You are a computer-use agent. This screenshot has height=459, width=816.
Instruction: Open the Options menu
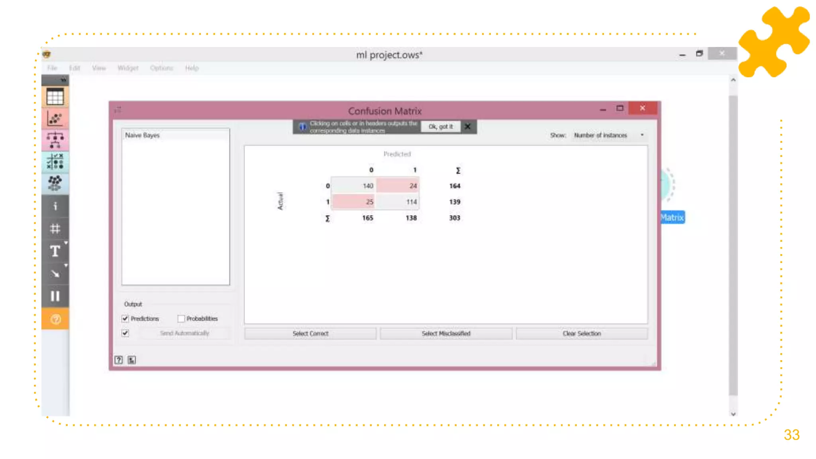(x=161, y=68)
